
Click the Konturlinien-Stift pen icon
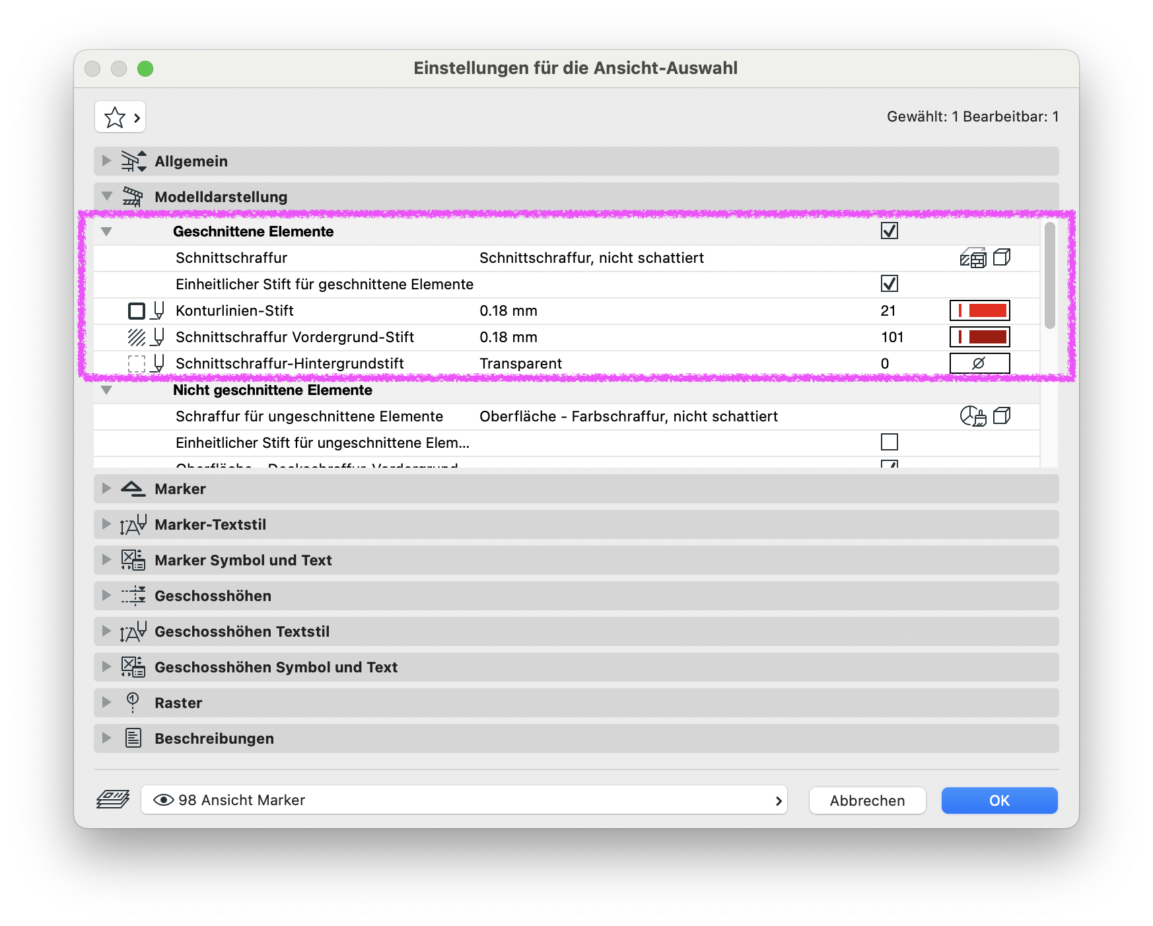pyautogui.click(x=158, y=310)
